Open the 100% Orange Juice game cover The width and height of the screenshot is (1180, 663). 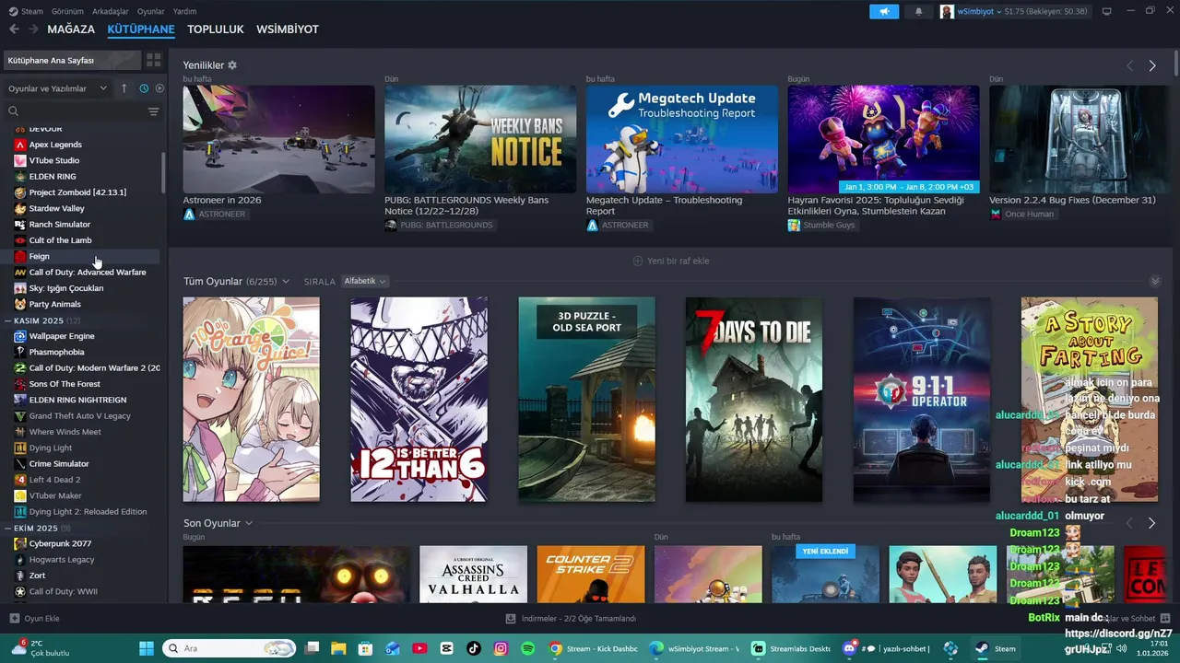click(252, 399)
